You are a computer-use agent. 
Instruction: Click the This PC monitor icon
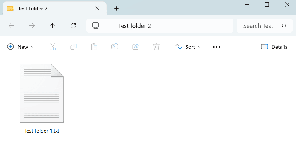tap(96, 26)
